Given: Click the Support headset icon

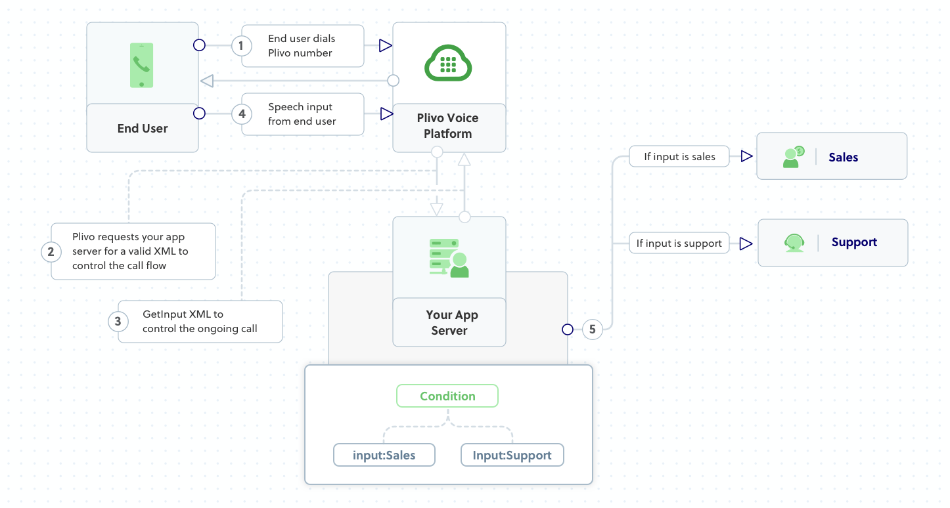Looking at the screenshot, I should click(x=794, y=243).
